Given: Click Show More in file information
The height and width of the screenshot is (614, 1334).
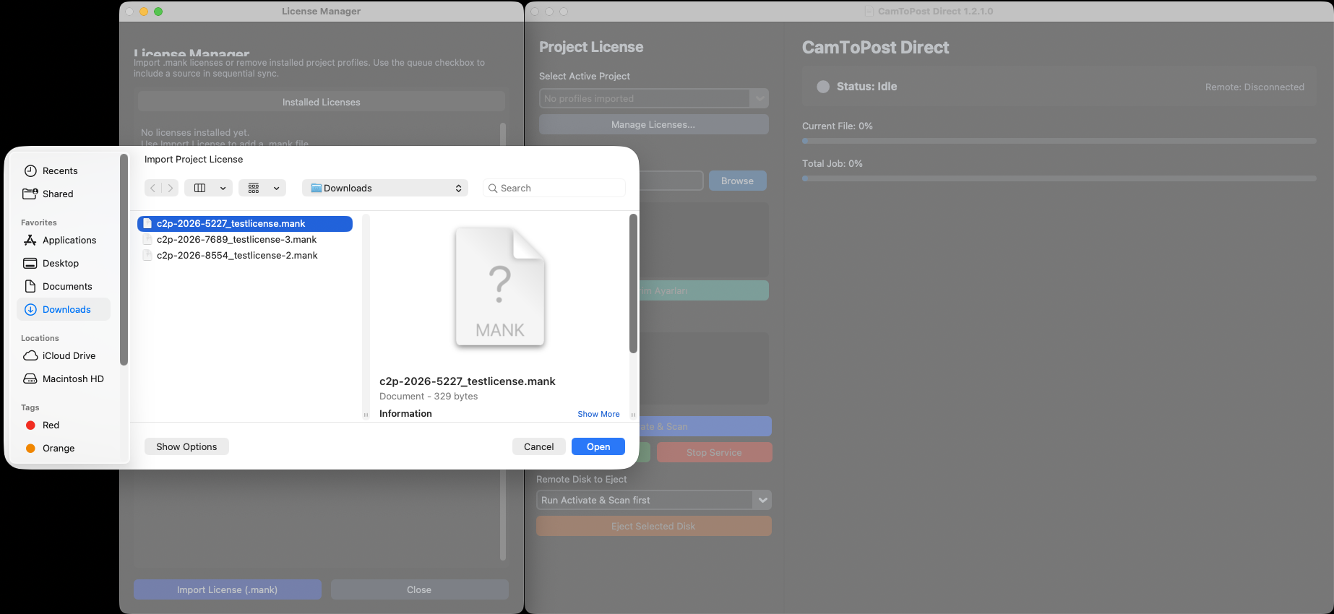Looking at the screenshot, I should click(598, 414).
